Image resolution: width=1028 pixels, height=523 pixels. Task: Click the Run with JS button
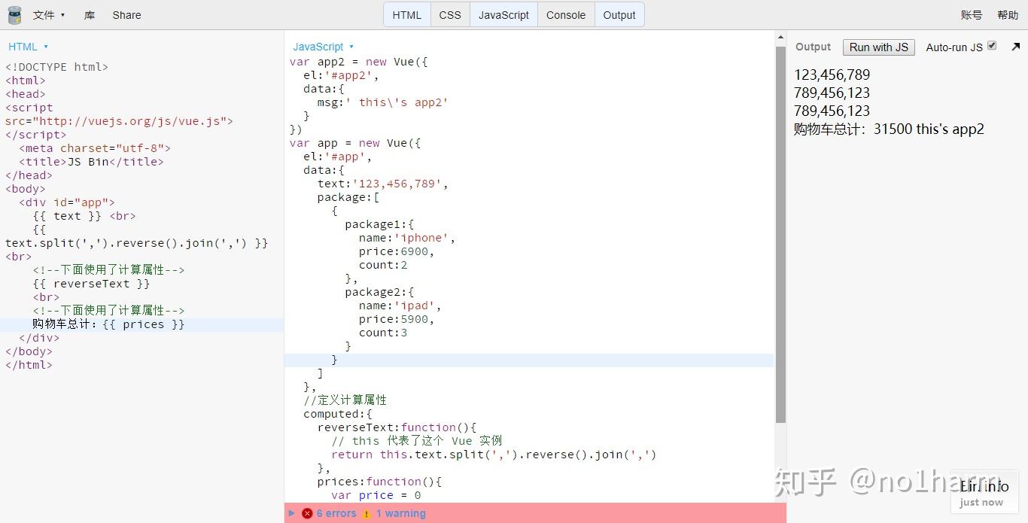[x=878, y=47]
